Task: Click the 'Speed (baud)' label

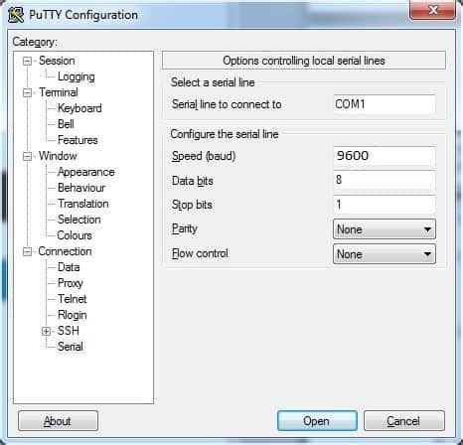Action: pos(204,156)
